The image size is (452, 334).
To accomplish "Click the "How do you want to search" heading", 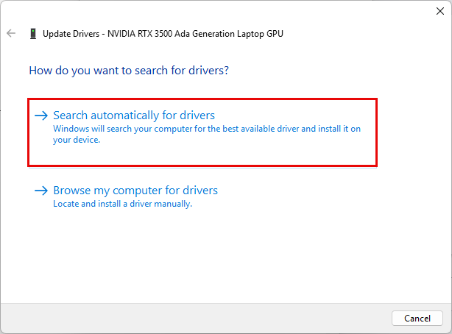I will click(x=129, y=71).
